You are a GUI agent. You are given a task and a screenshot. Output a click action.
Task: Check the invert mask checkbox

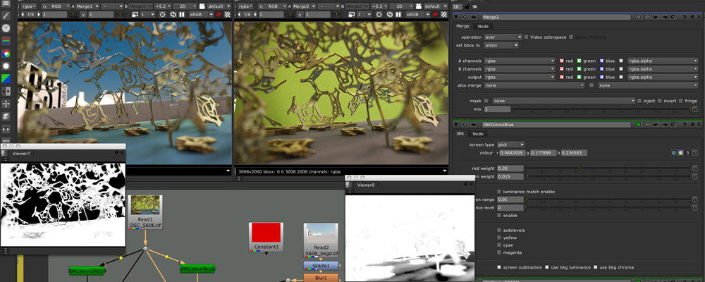pos(660,101)
